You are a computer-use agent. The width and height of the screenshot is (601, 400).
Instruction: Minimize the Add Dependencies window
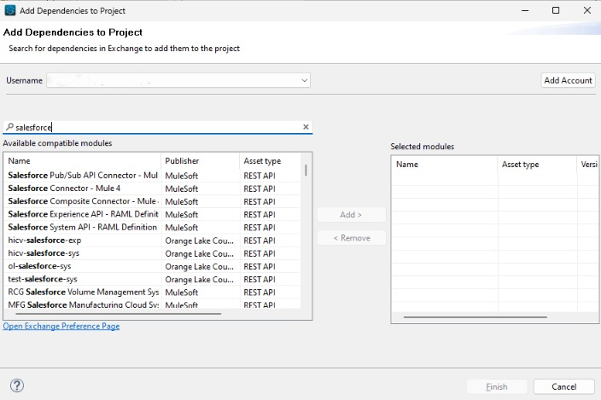tap(525, 10)
